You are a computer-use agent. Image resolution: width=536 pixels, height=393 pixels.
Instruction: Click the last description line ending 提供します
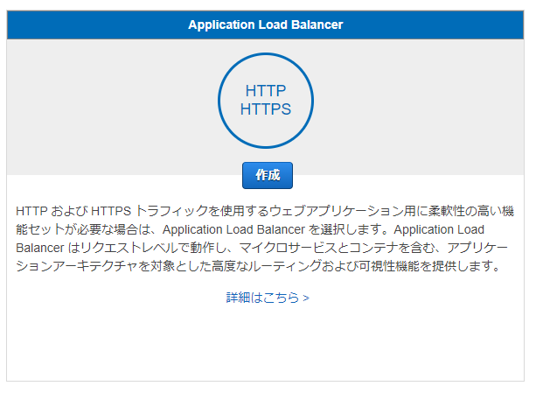coord(259,266)
